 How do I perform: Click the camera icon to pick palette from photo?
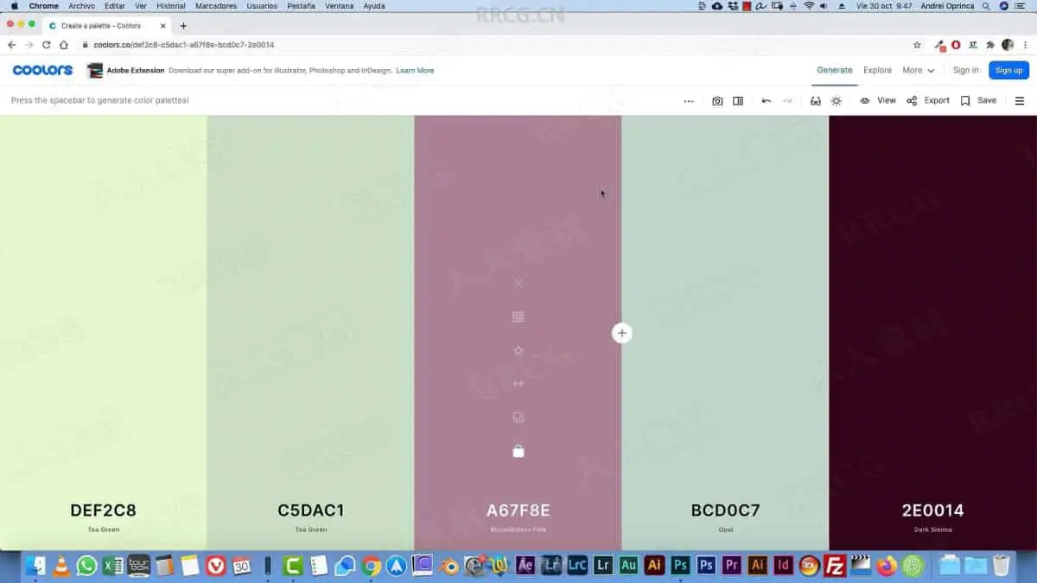point(717,101)
